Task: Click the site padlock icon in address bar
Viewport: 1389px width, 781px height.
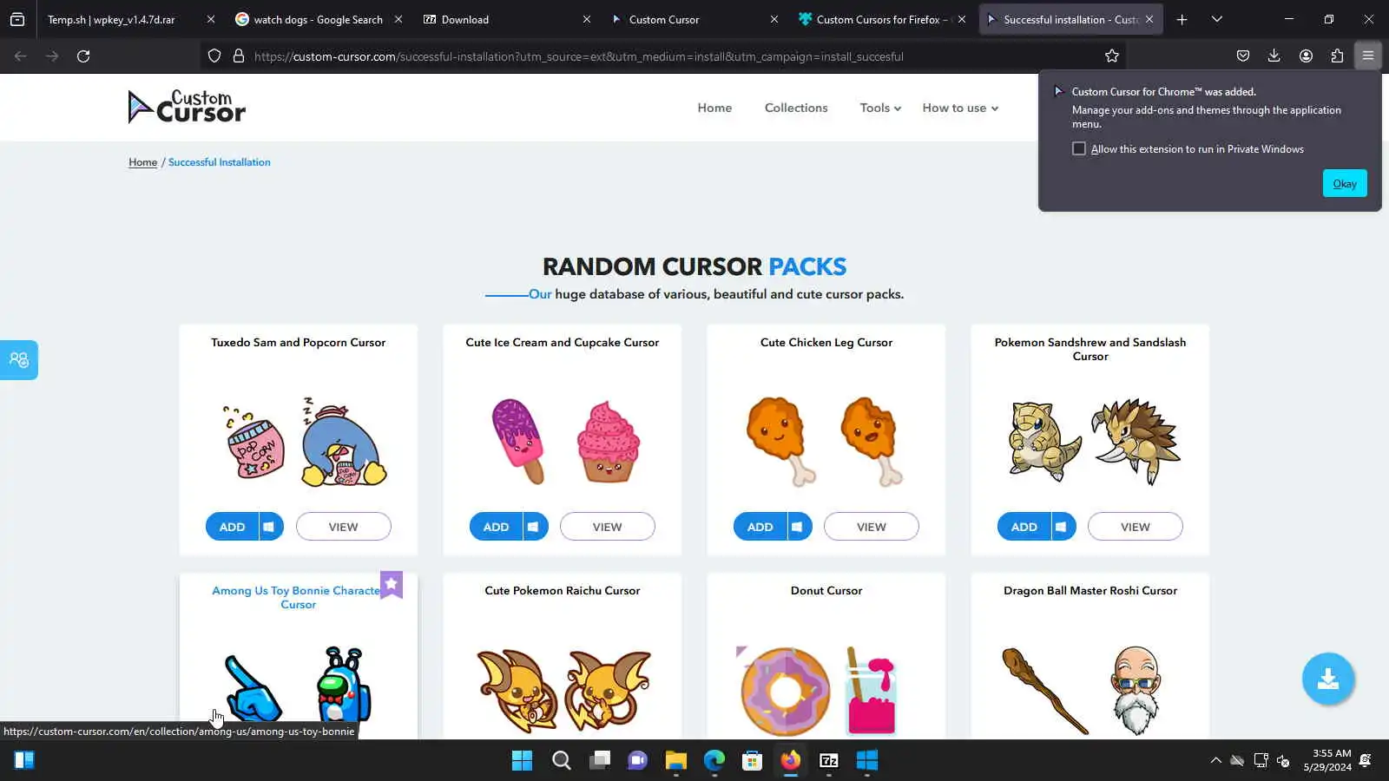Action: (239, 56)
